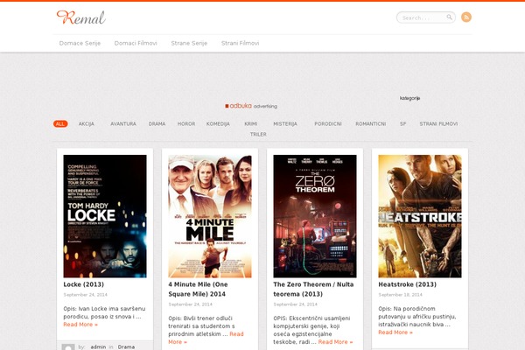Open Strane Serije menu
This screenshot has height=350, width=525.
coord(189,43)
